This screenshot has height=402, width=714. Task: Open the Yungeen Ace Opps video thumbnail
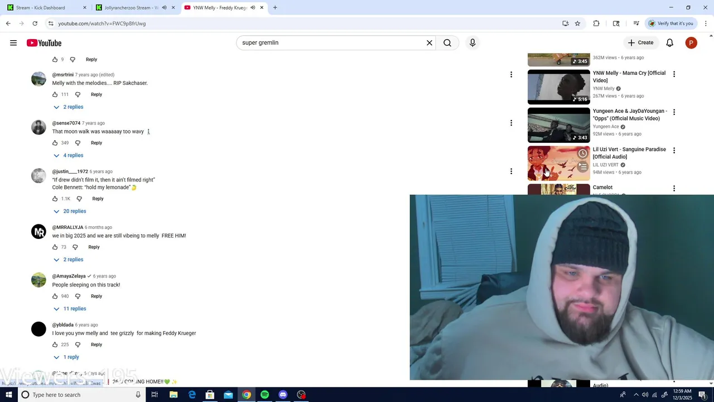pyautogui.click(x=558, y=125)
